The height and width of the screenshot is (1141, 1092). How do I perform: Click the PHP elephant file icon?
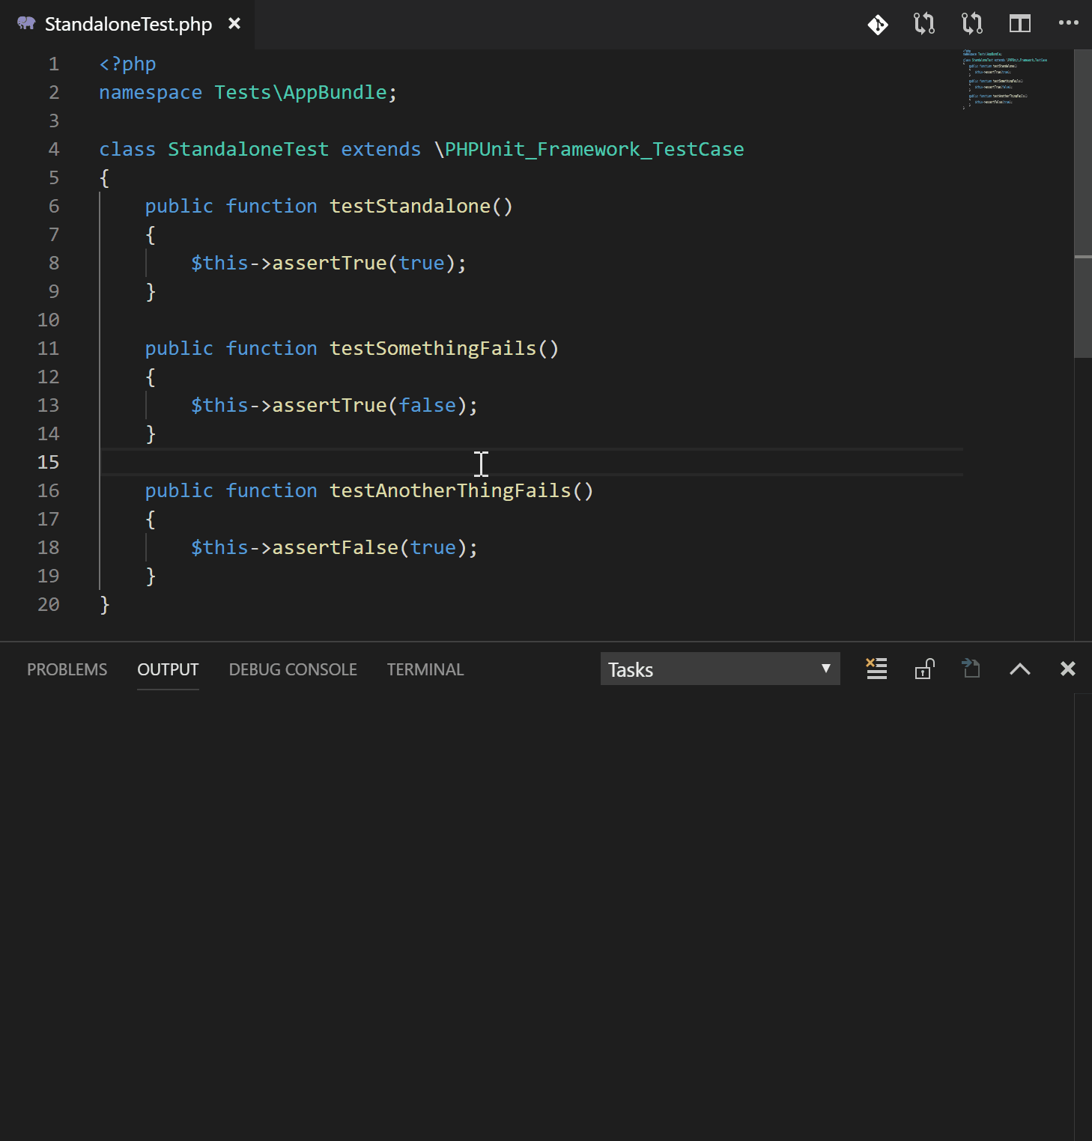coord(26,23)
